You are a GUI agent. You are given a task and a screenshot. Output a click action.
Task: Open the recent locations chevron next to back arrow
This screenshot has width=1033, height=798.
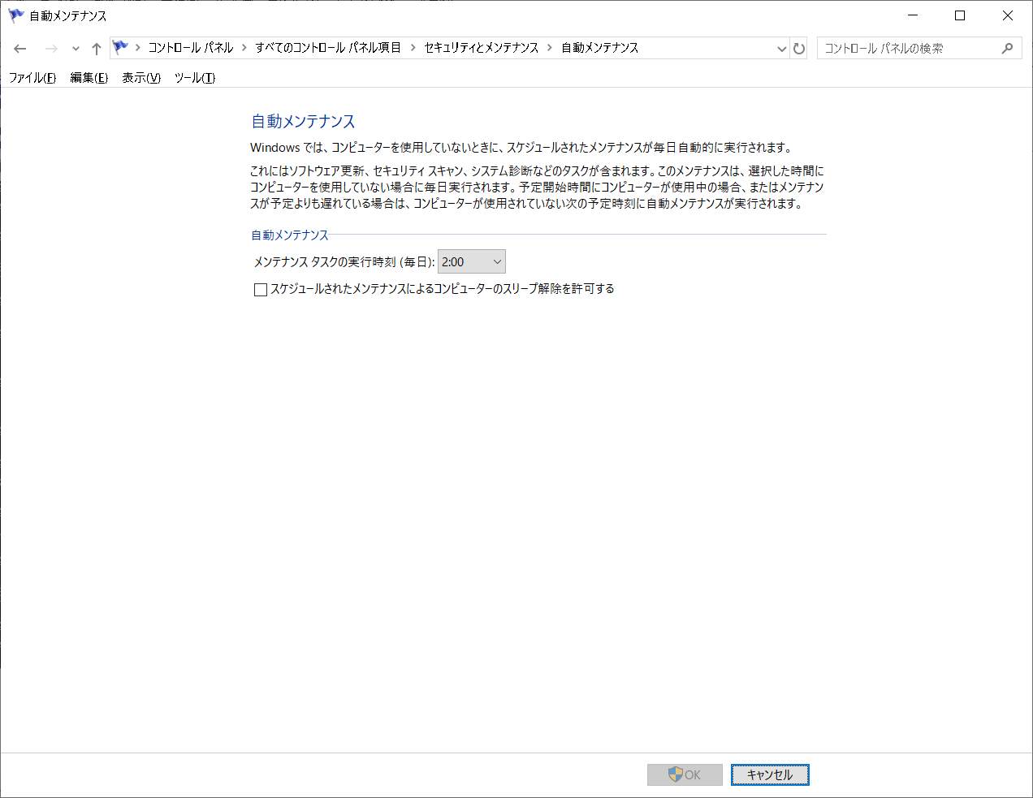(x=75, y=48)
